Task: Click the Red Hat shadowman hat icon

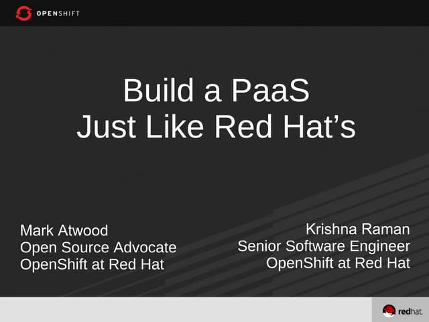Action: click(x=389, y=311)
